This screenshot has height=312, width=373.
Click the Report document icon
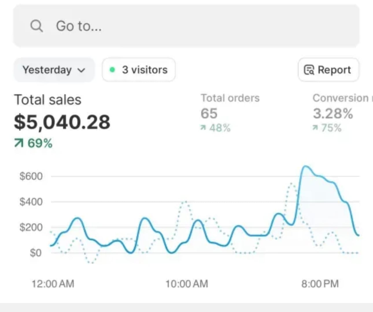[309, 70]
